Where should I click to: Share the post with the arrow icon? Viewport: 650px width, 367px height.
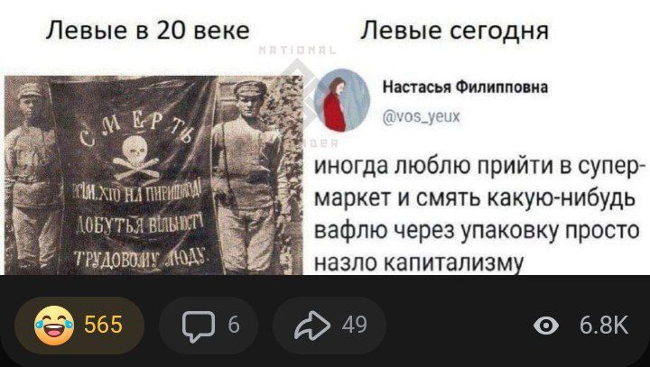click(312, 326)
